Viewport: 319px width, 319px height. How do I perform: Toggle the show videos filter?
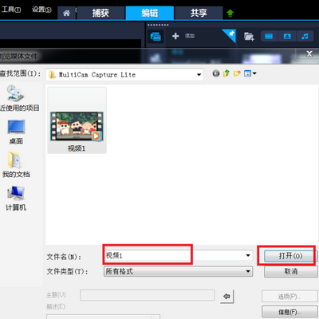click(x=269, y=36)
